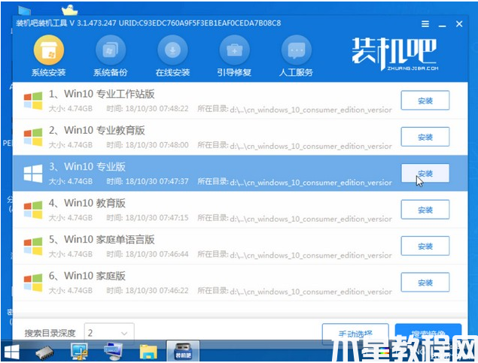Open the 系统安装 system install tab
The height and width of the screenshot is (363, 478).
pos(48,56)
